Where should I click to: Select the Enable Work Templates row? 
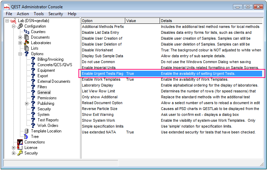101,79
